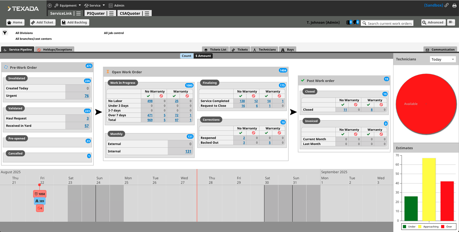Switch to the PSQuoter tab
This screenshot has width=459, height=232.
pyautogui.click(x=96, y=13)
